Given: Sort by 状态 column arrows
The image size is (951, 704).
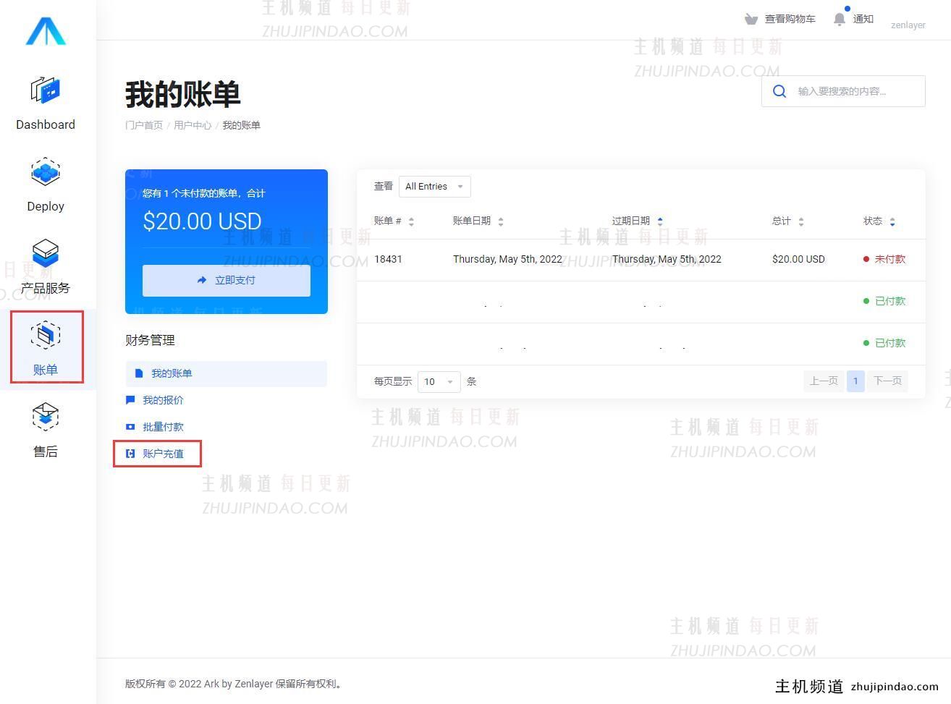Looking at the screenshot, I should 892,222.
